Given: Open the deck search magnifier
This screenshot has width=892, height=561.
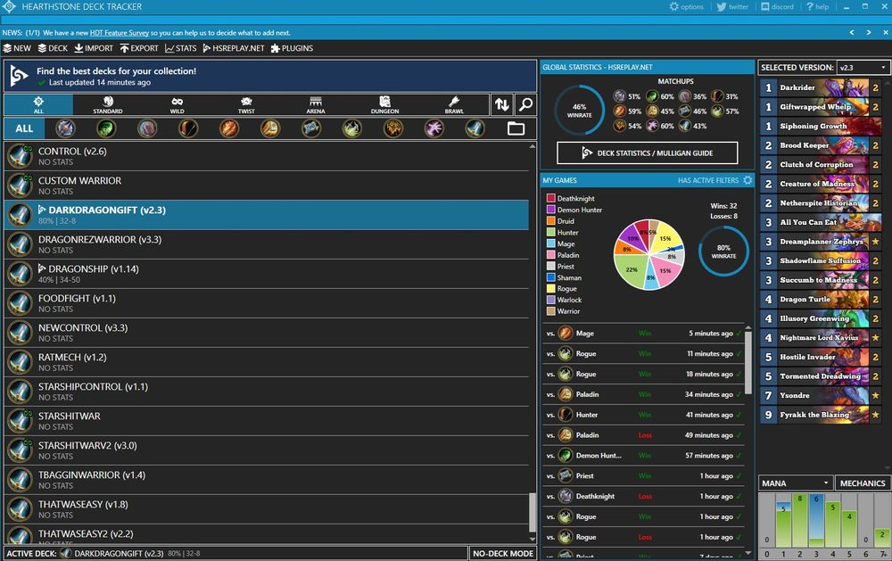Looking at the screenshot, I should click(x=526, y=104).
